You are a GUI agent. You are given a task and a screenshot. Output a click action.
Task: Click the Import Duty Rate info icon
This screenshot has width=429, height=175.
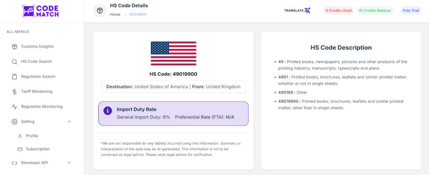coord(108,111)
